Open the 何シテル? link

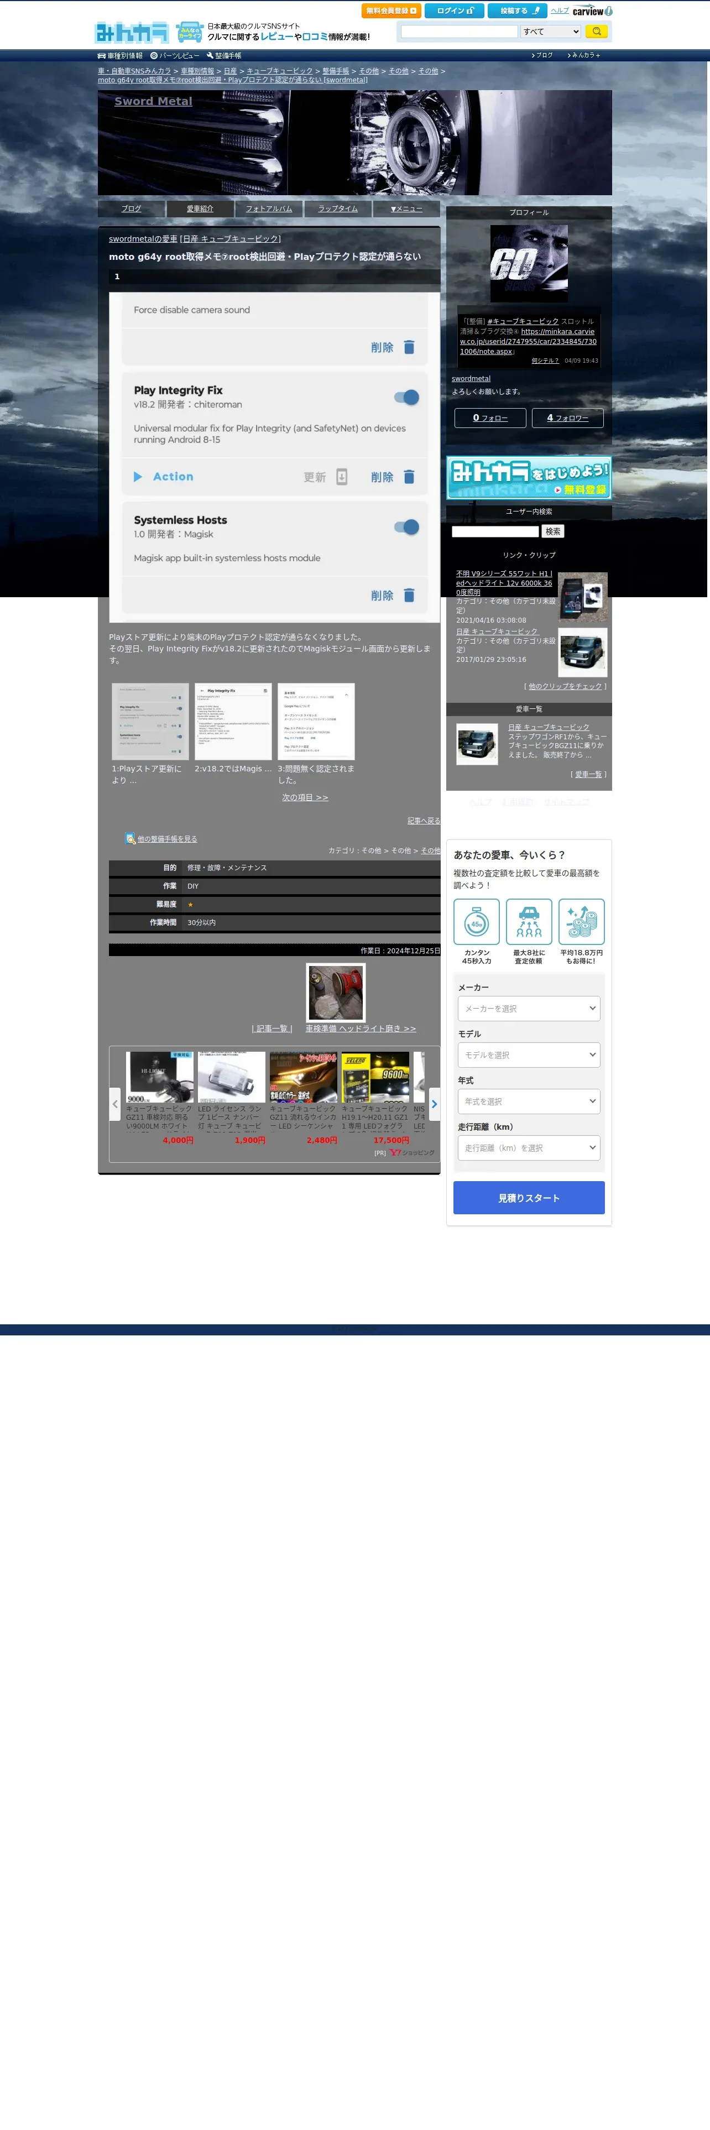pyautogui.click(x=545, y=361)
